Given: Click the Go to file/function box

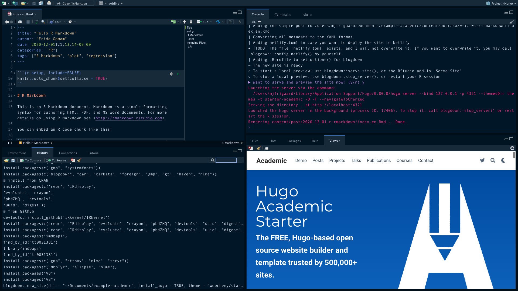Looking at the screenshot, I should (75, 4).
